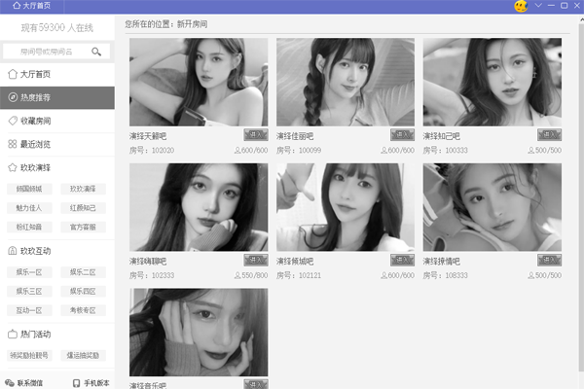Click 进入 button for room 102333
Screen dimensions: 584x389
(x=256, y=260)
